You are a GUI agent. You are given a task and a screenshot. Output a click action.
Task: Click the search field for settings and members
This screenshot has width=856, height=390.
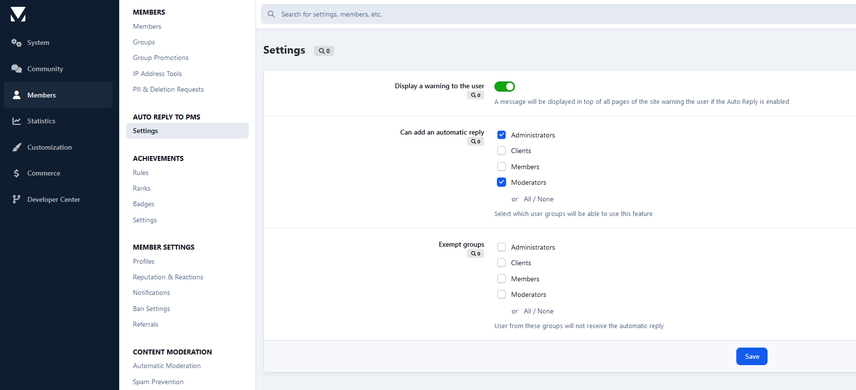point(558,14)
